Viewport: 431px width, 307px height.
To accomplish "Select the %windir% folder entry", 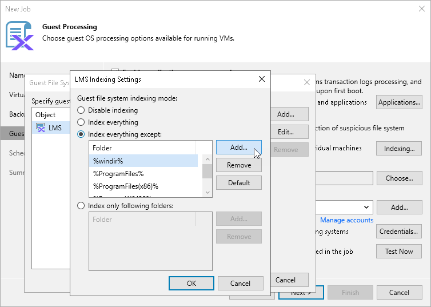I will 143,161.
